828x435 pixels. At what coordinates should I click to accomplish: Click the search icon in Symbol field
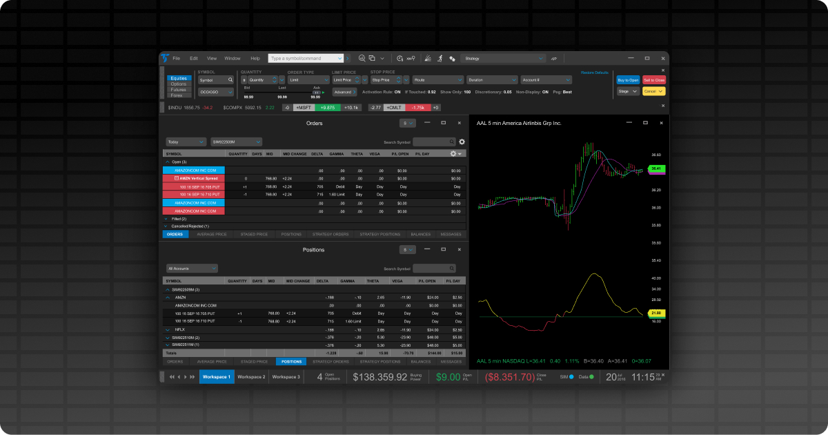click(x=230, y=80)
